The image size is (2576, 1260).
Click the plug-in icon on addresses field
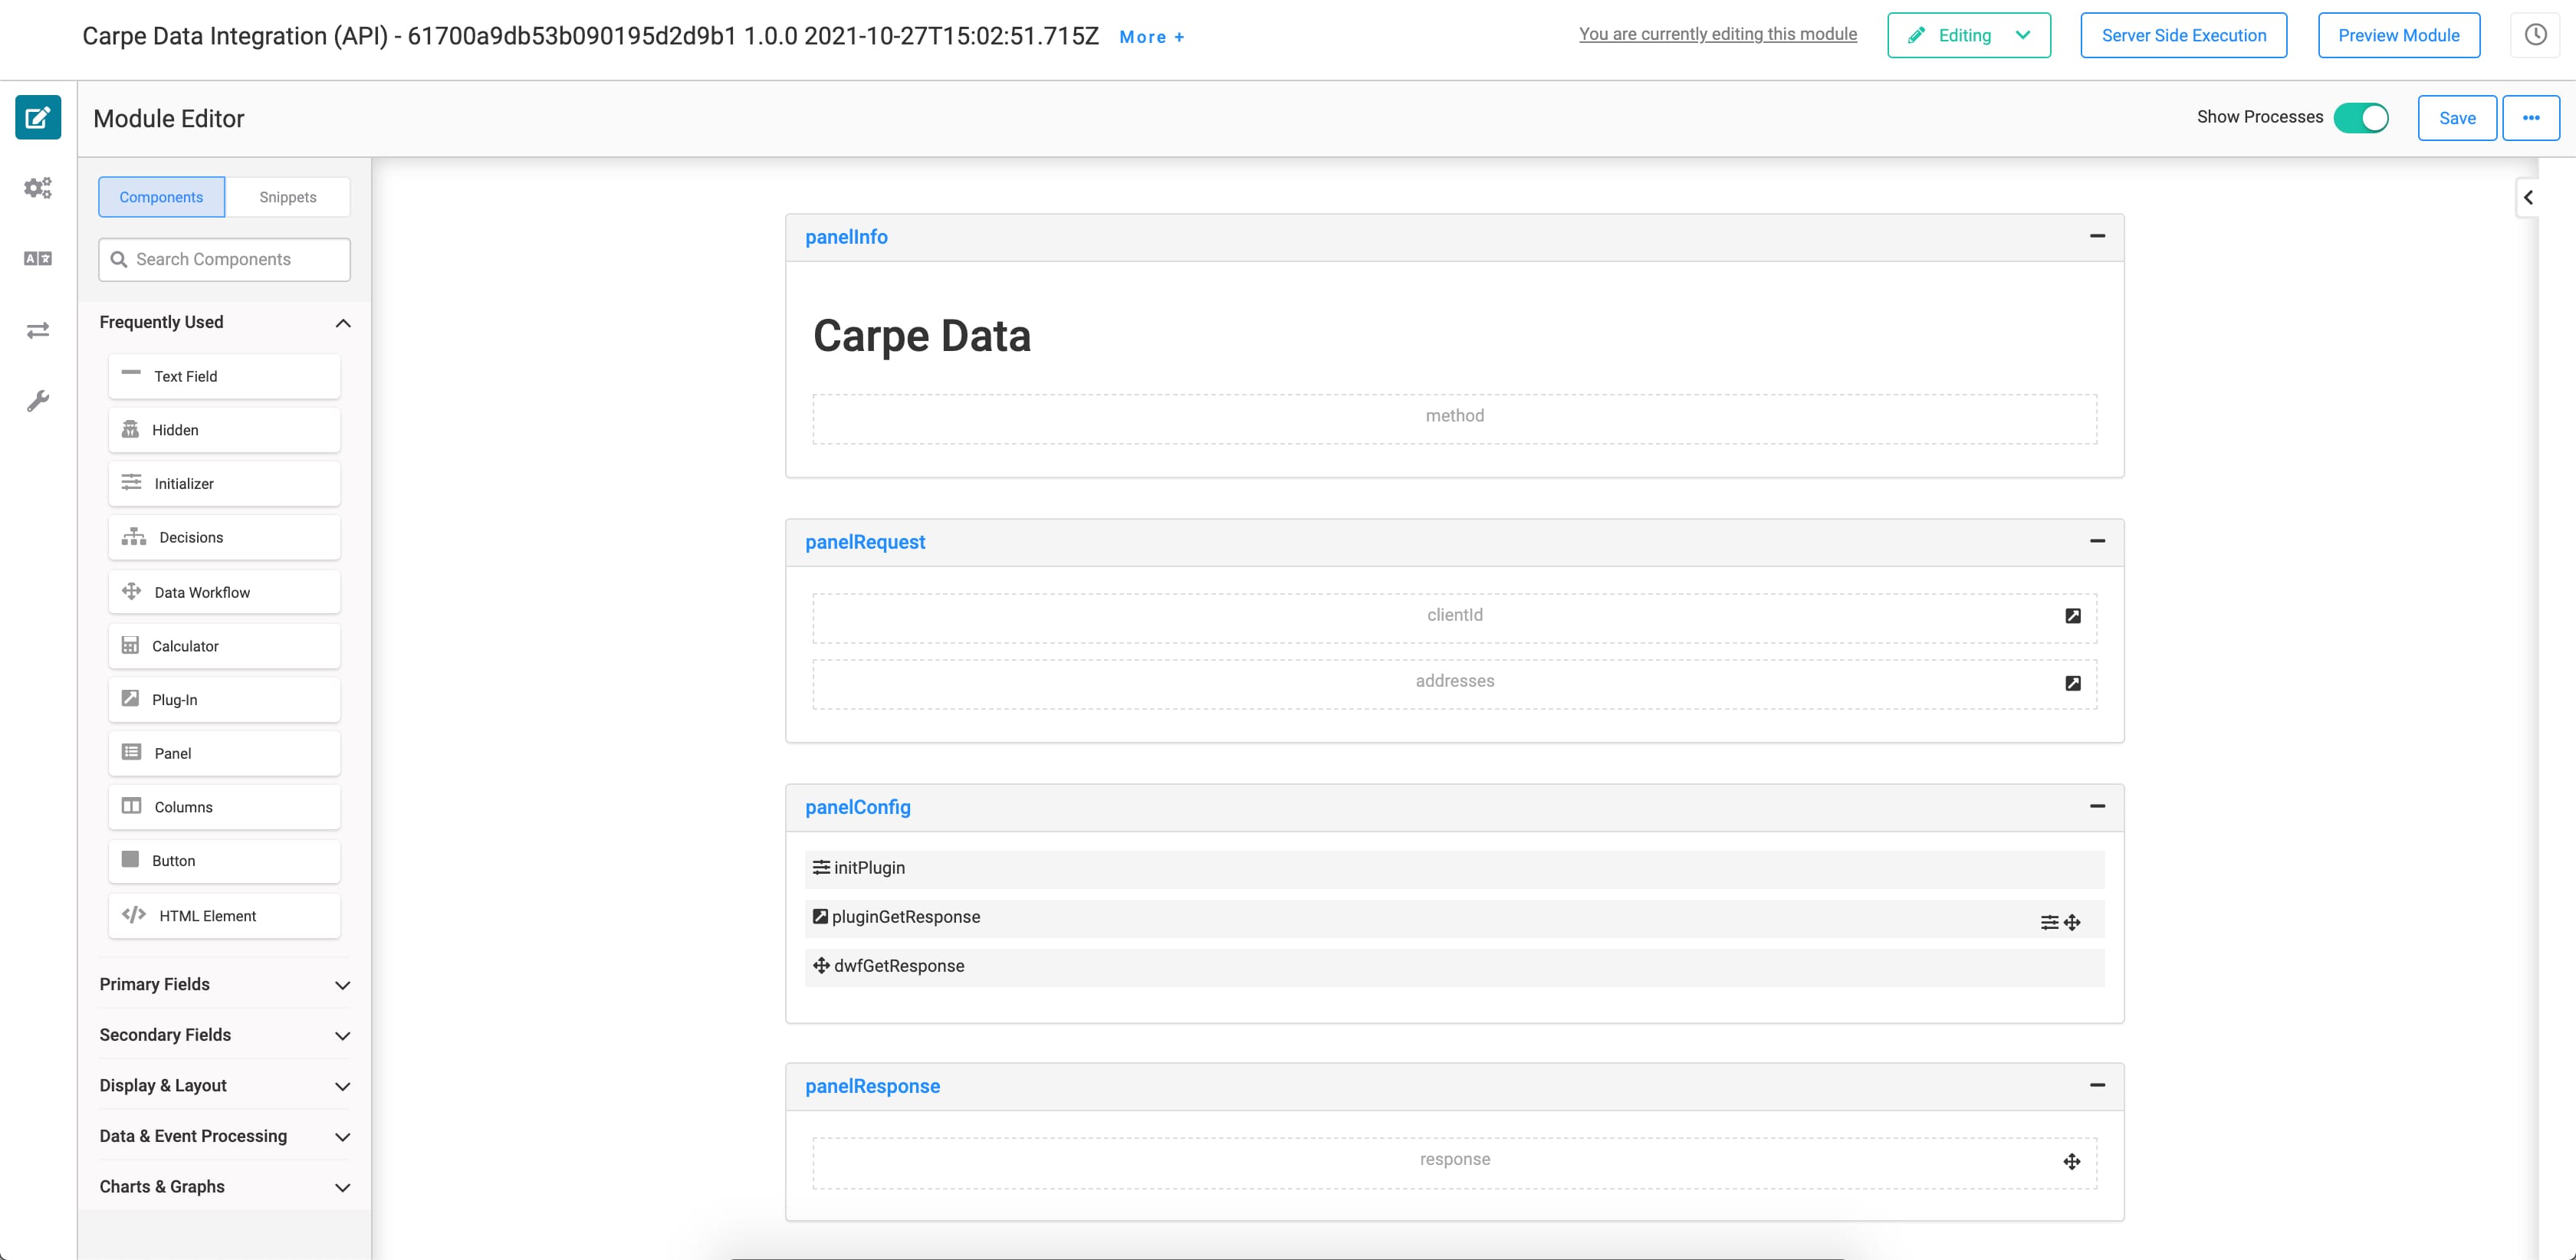pos(2073,683)
